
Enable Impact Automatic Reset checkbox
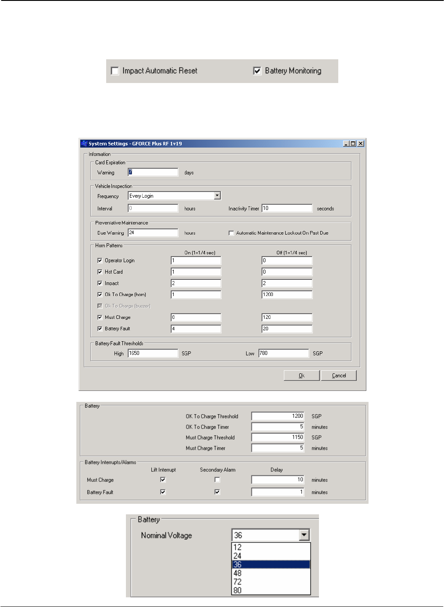coord(115,71)
